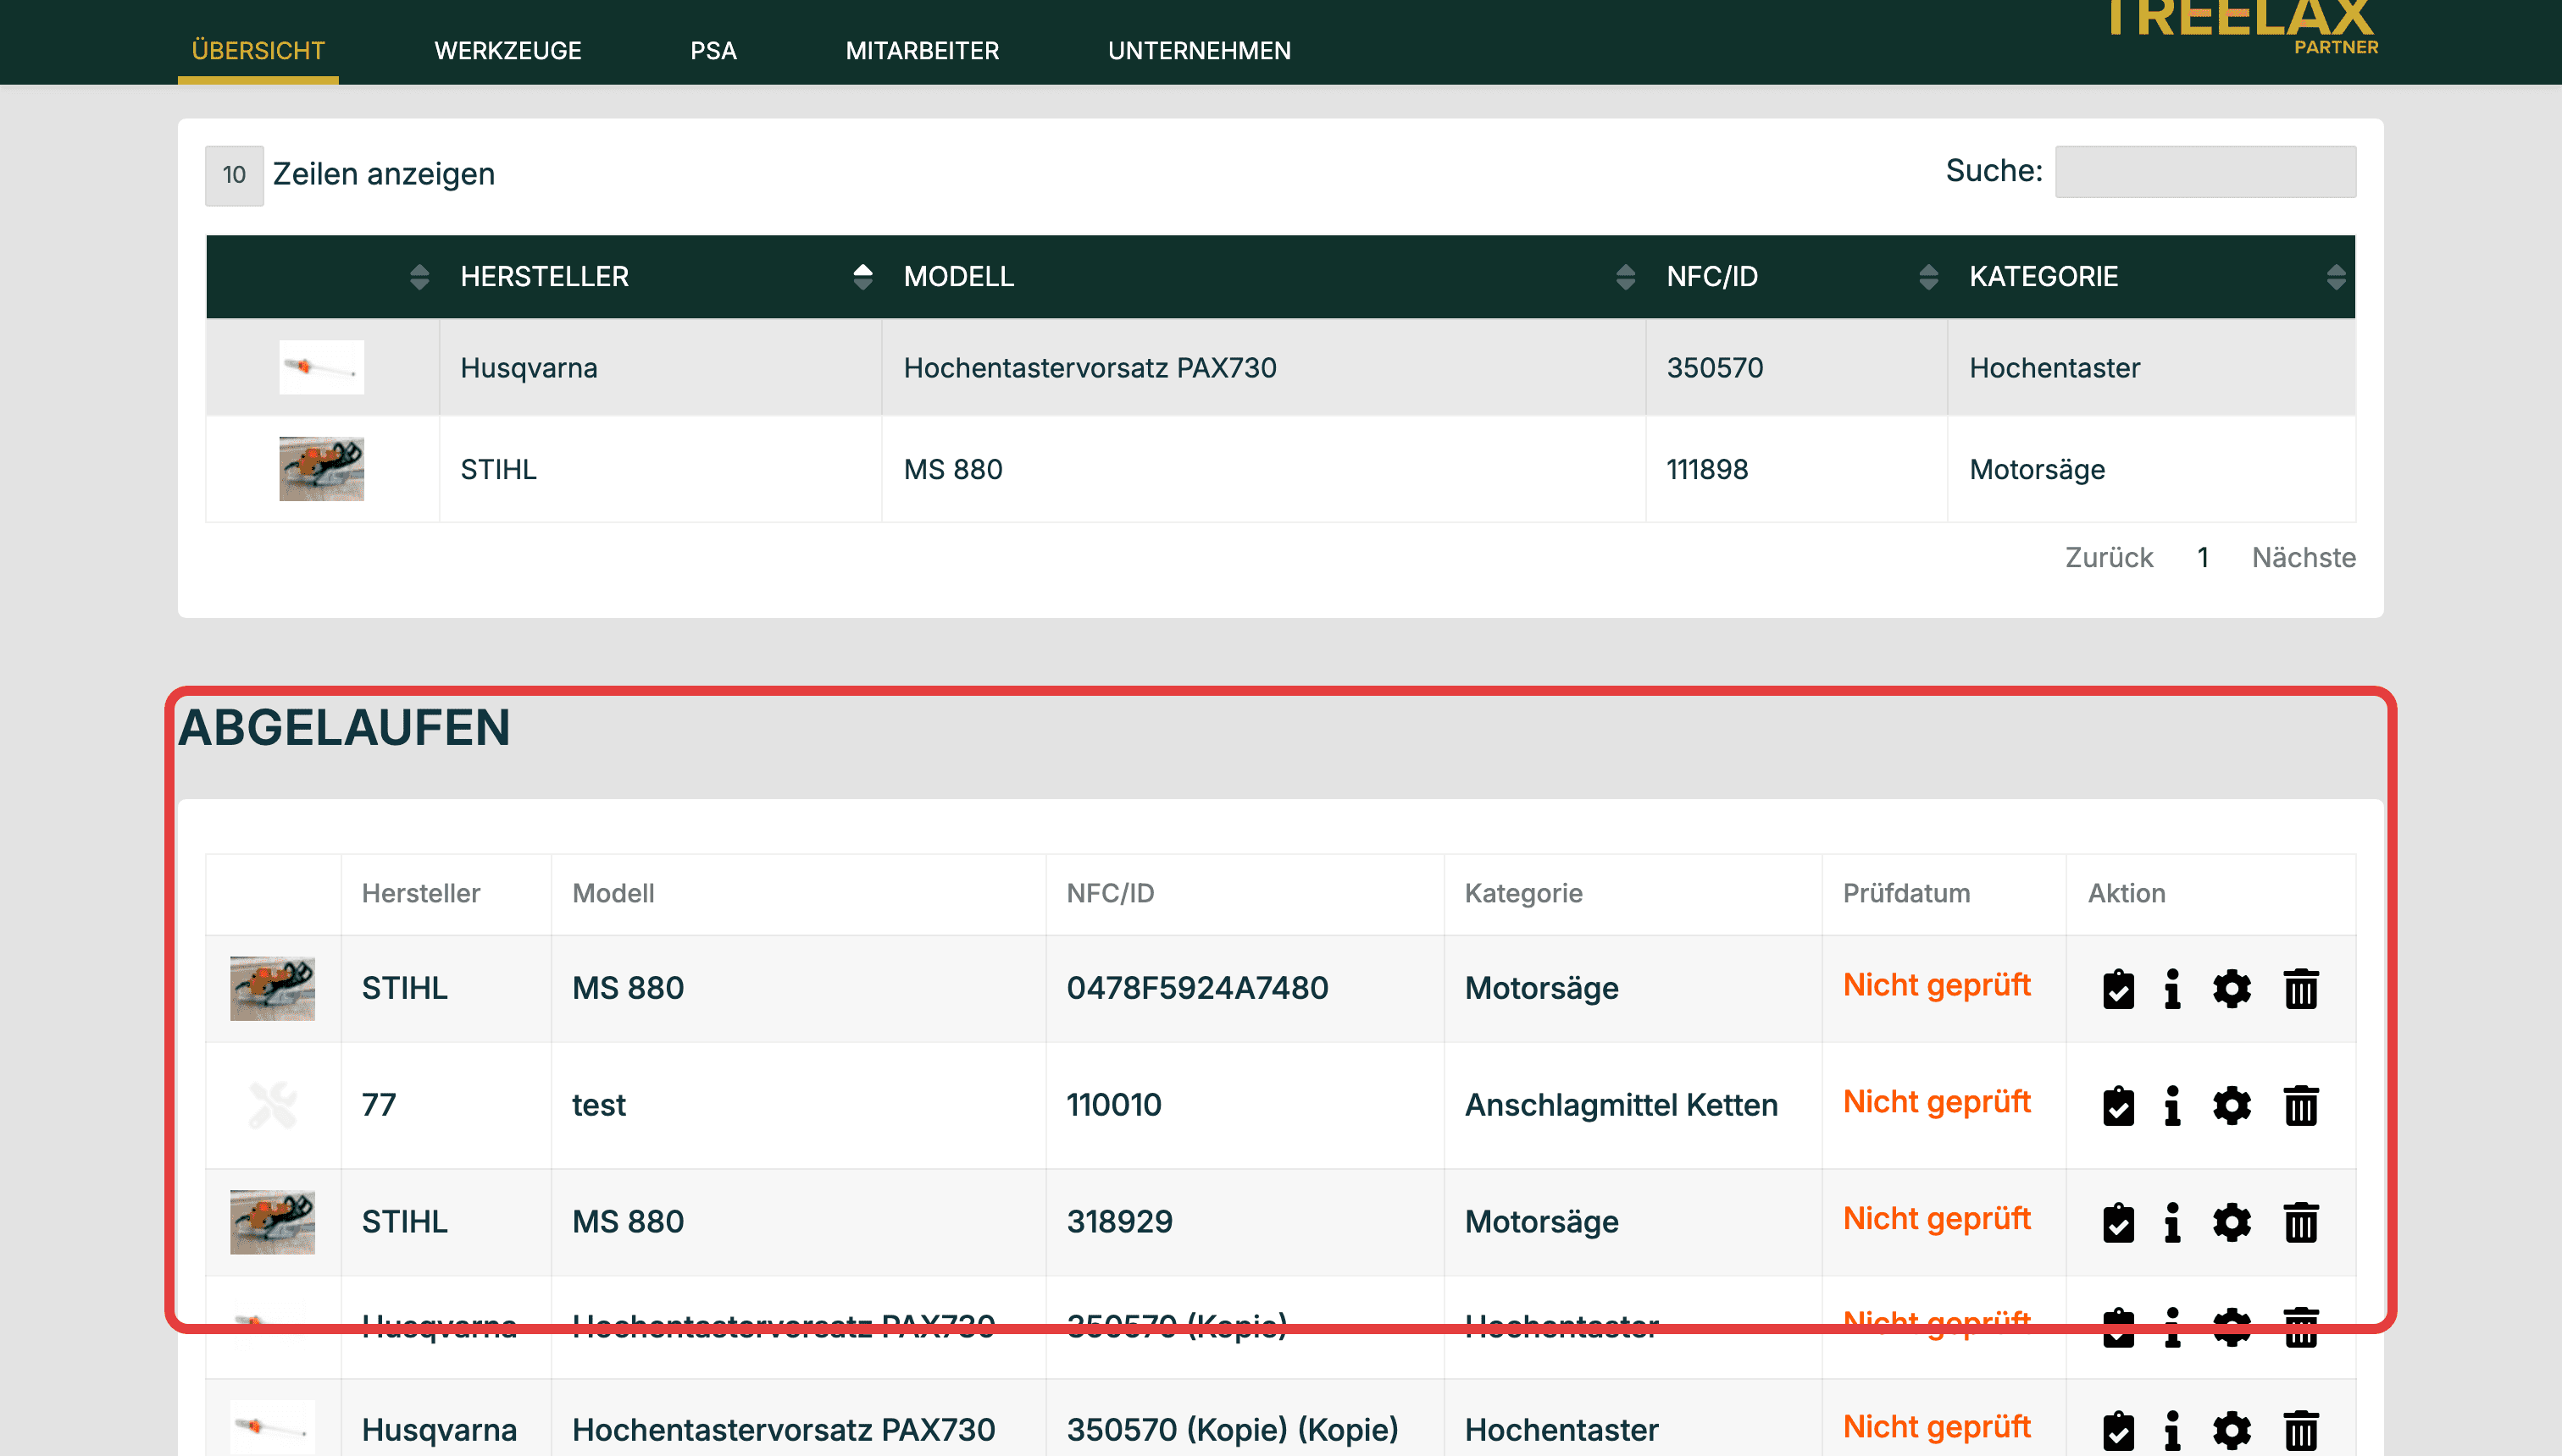Screen dimensions: 2562x1456
Task: Click 'Nicht geprüft' in the 110010 row
Action: click(x=1937, y=1102)
